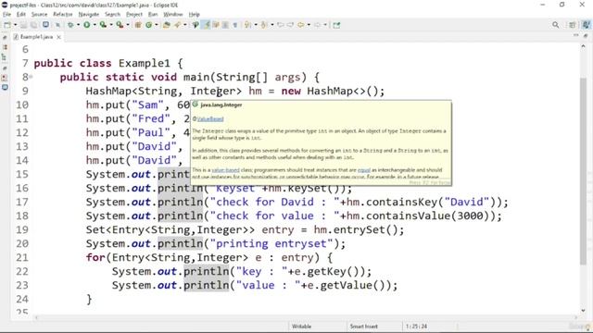
Task: Click the java.lang.Integer header in the hover popup
Action: pyautogui.click(x=221, y=105)
